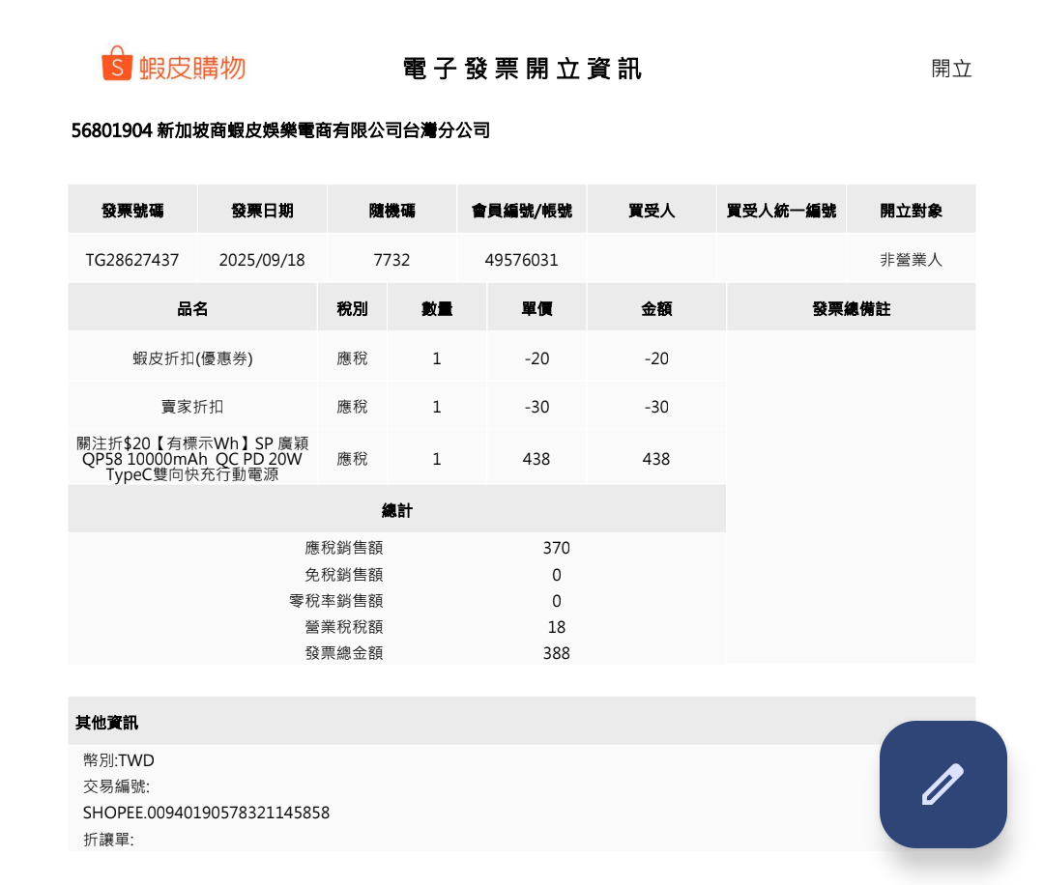Click random code 7732

(x=391, y=260)
